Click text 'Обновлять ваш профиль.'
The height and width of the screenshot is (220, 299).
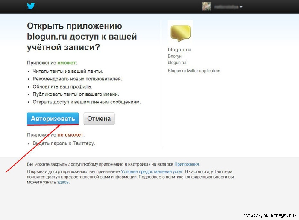[62, 87]
